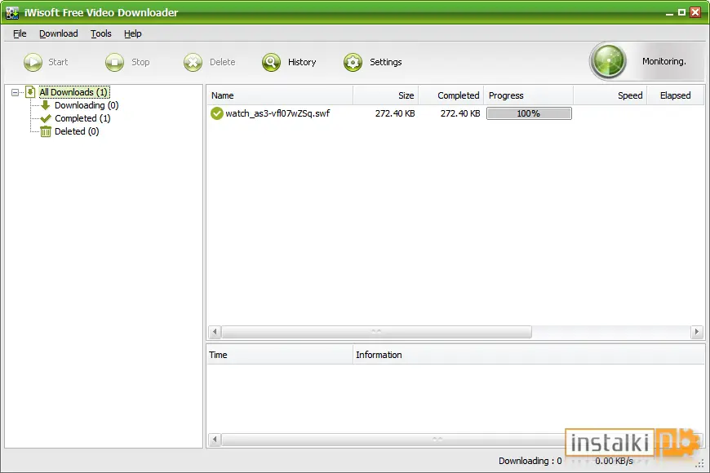Click the log panel left scroll arrow
This screenshot has width=710, height=473.
tap(215, 440)
